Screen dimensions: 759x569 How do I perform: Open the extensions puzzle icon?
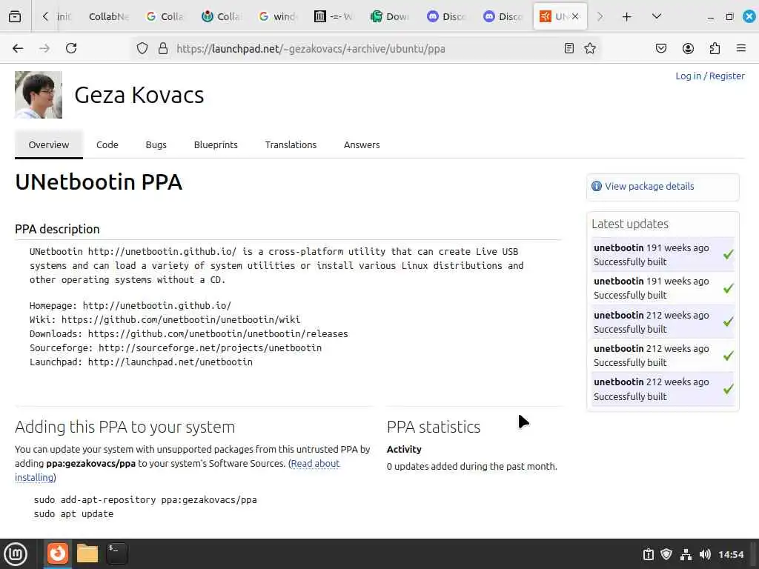[715, 48]
